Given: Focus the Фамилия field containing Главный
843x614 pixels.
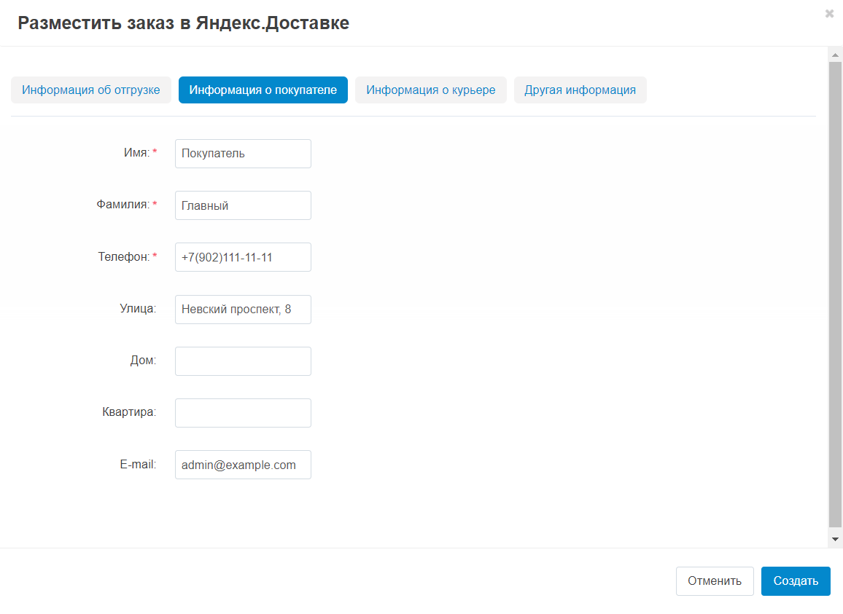Looking at the screenshot, I should point(243,205).
